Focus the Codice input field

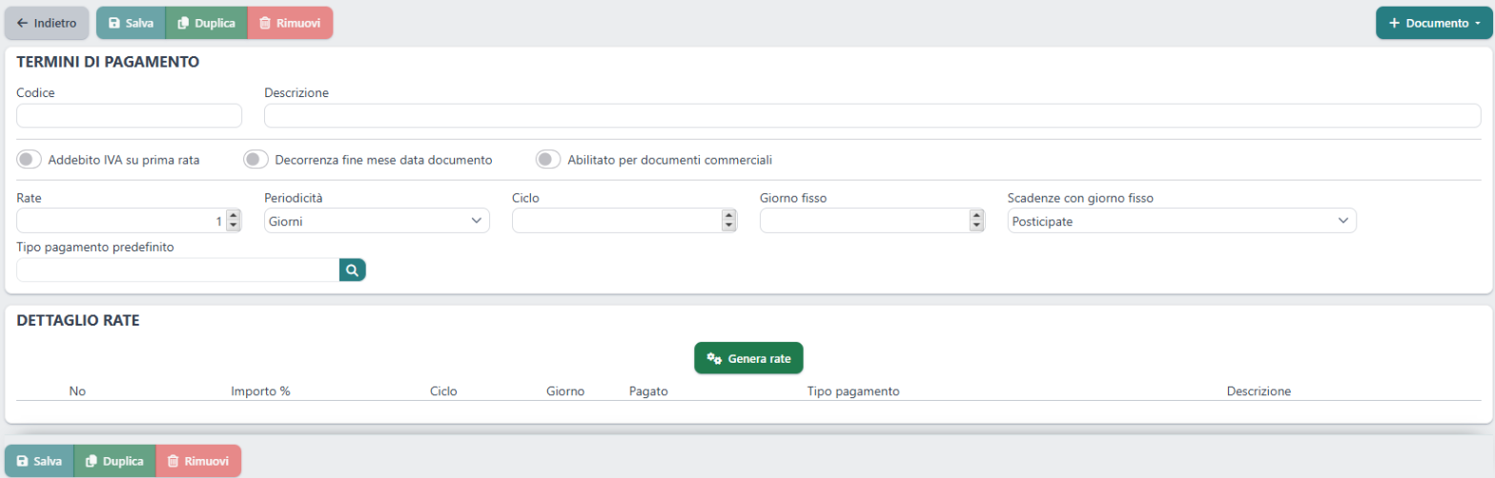coord(130,115)
